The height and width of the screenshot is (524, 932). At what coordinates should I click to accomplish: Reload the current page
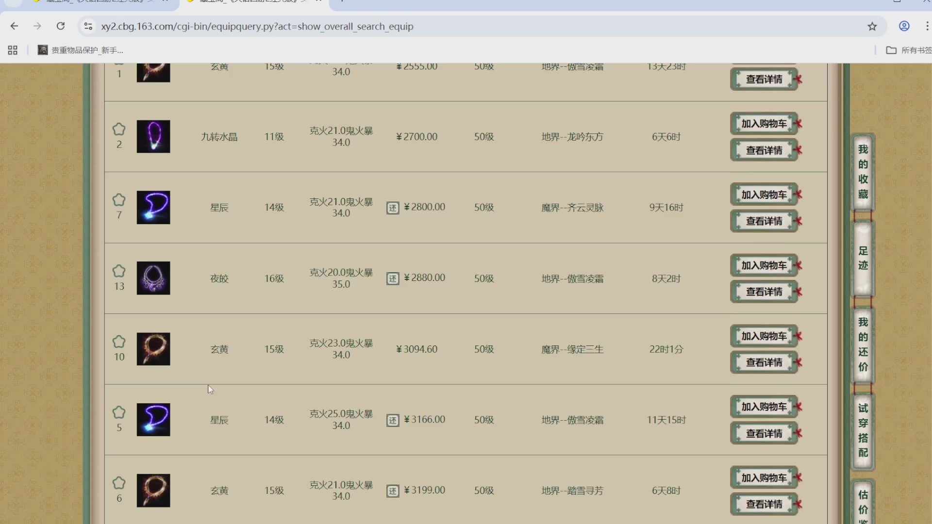[x=61, y=26]
